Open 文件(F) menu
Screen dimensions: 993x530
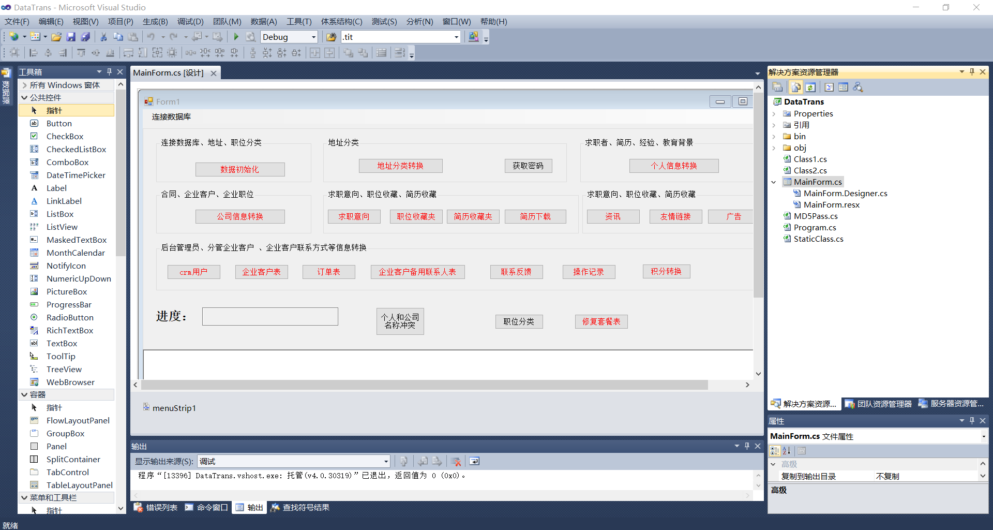pyautogui.click(x=17, y=22)
